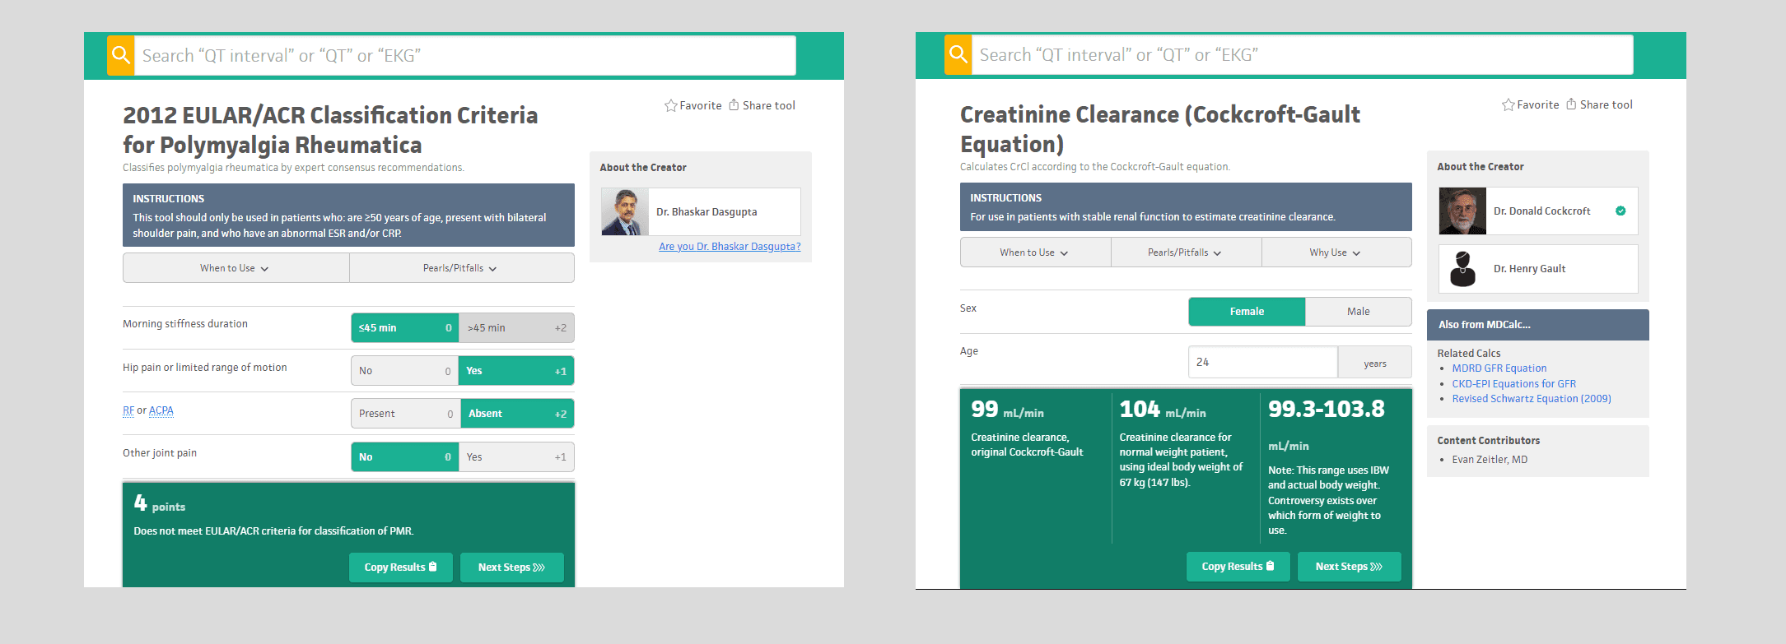Expand Pearls/Pitfalls on Creatinine Clearance page

click(x=1185, y=253)
